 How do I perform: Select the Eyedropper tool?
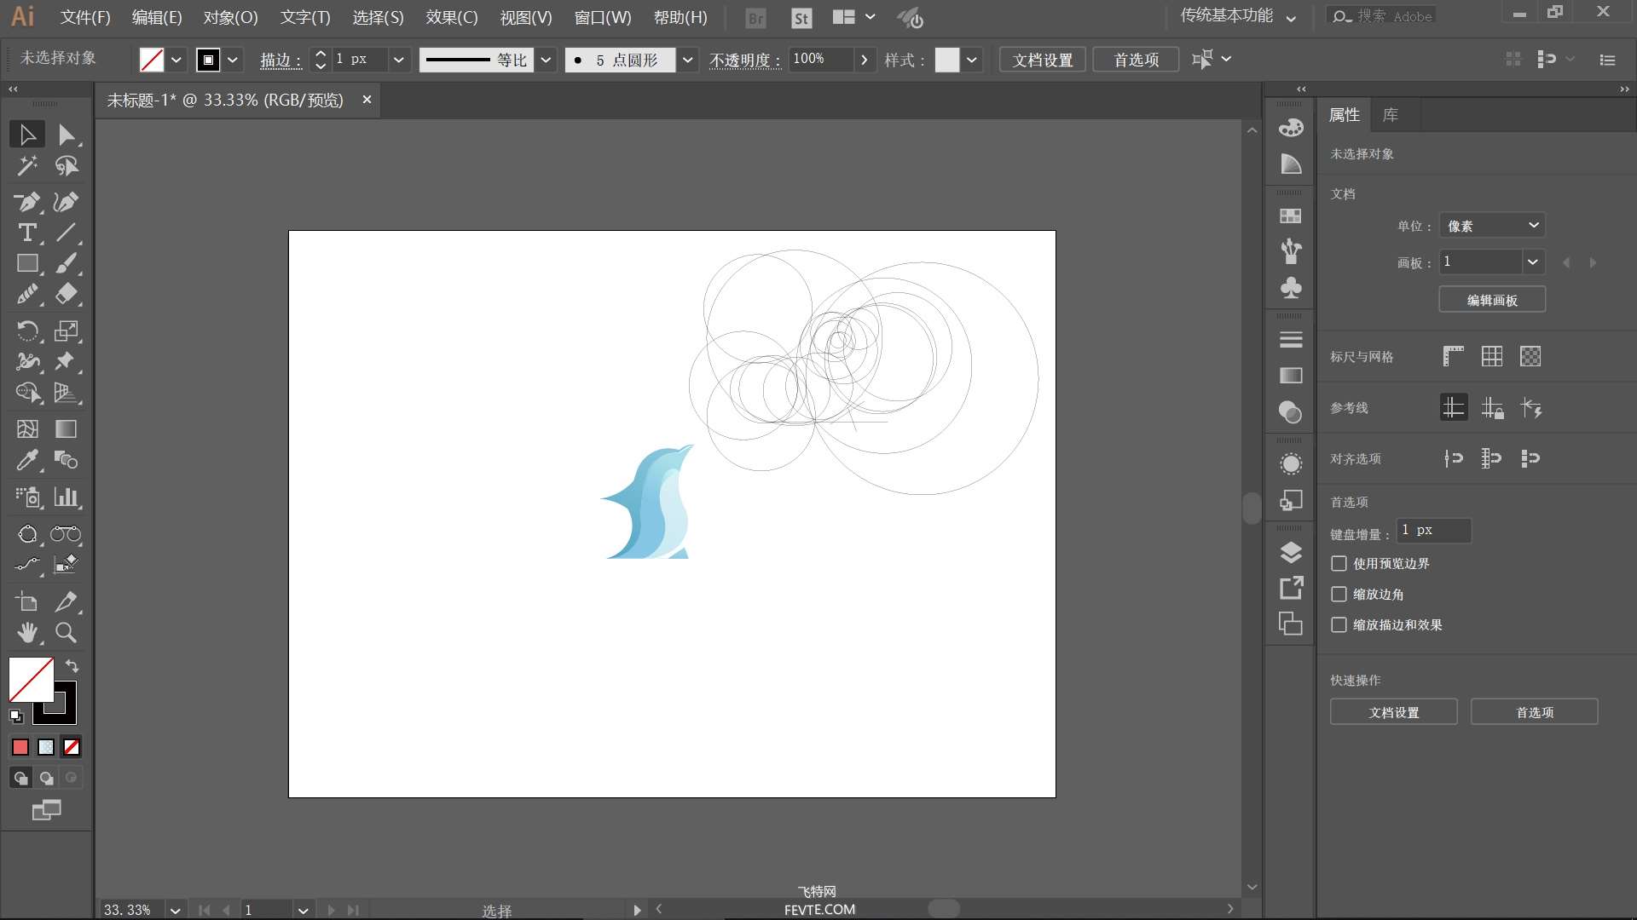pos(27,460)
